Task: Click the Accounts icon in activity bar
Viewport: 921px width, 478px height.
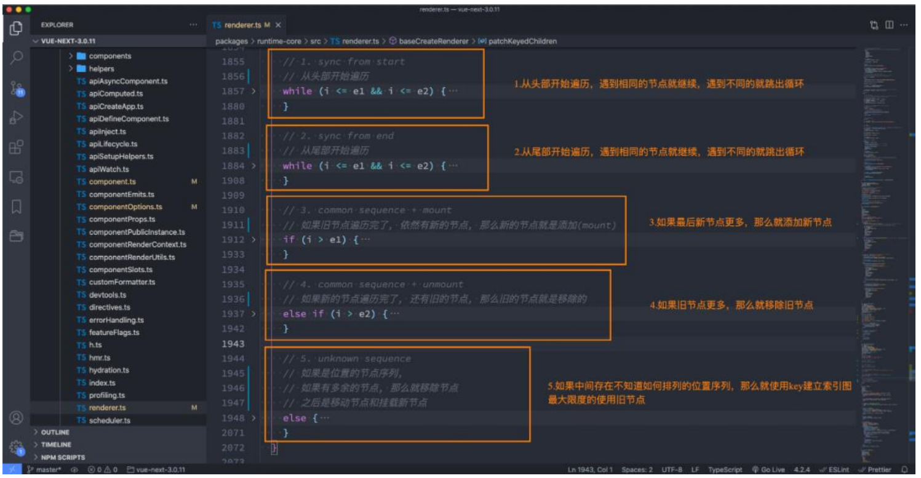Action: (17, 417)
